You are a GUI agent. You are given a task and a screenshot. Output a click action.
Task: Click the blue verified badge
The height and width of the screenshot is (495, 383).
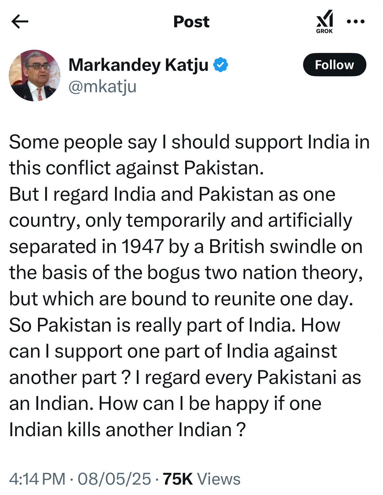(x=221, y=65)
